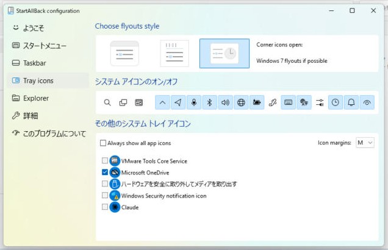Toggle the Language input system icon
Screen dimensions: 388x250
pos(304,102)
